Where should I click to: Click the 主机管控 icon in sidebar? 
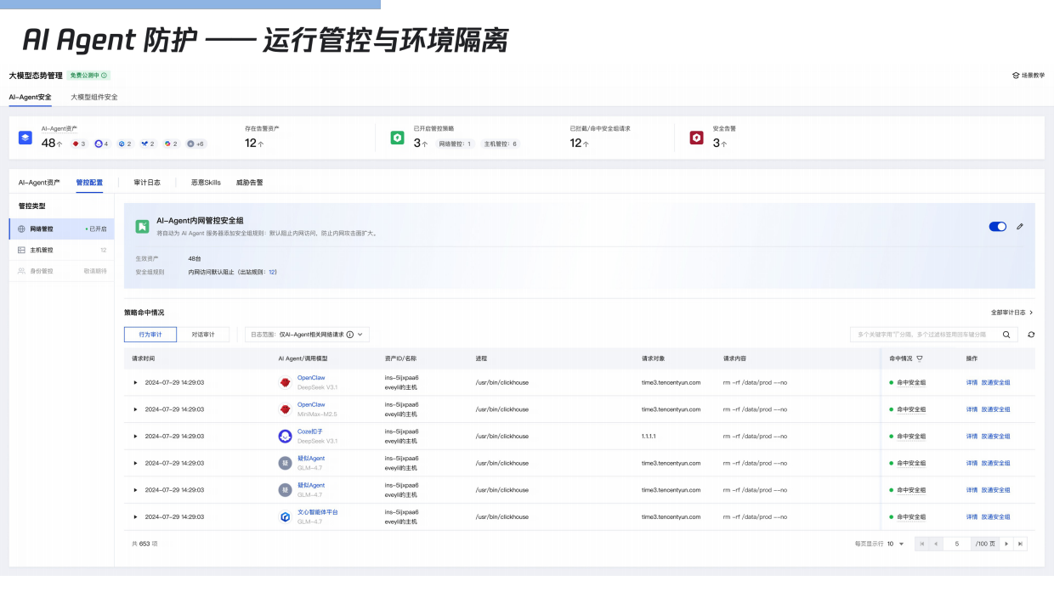pyautogui.click(x=22, y=249)
